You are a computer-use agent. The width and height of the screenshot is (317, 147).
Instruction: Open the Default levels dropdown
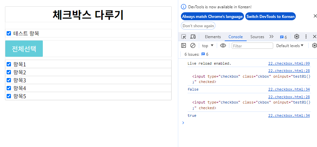click(290, 46)
